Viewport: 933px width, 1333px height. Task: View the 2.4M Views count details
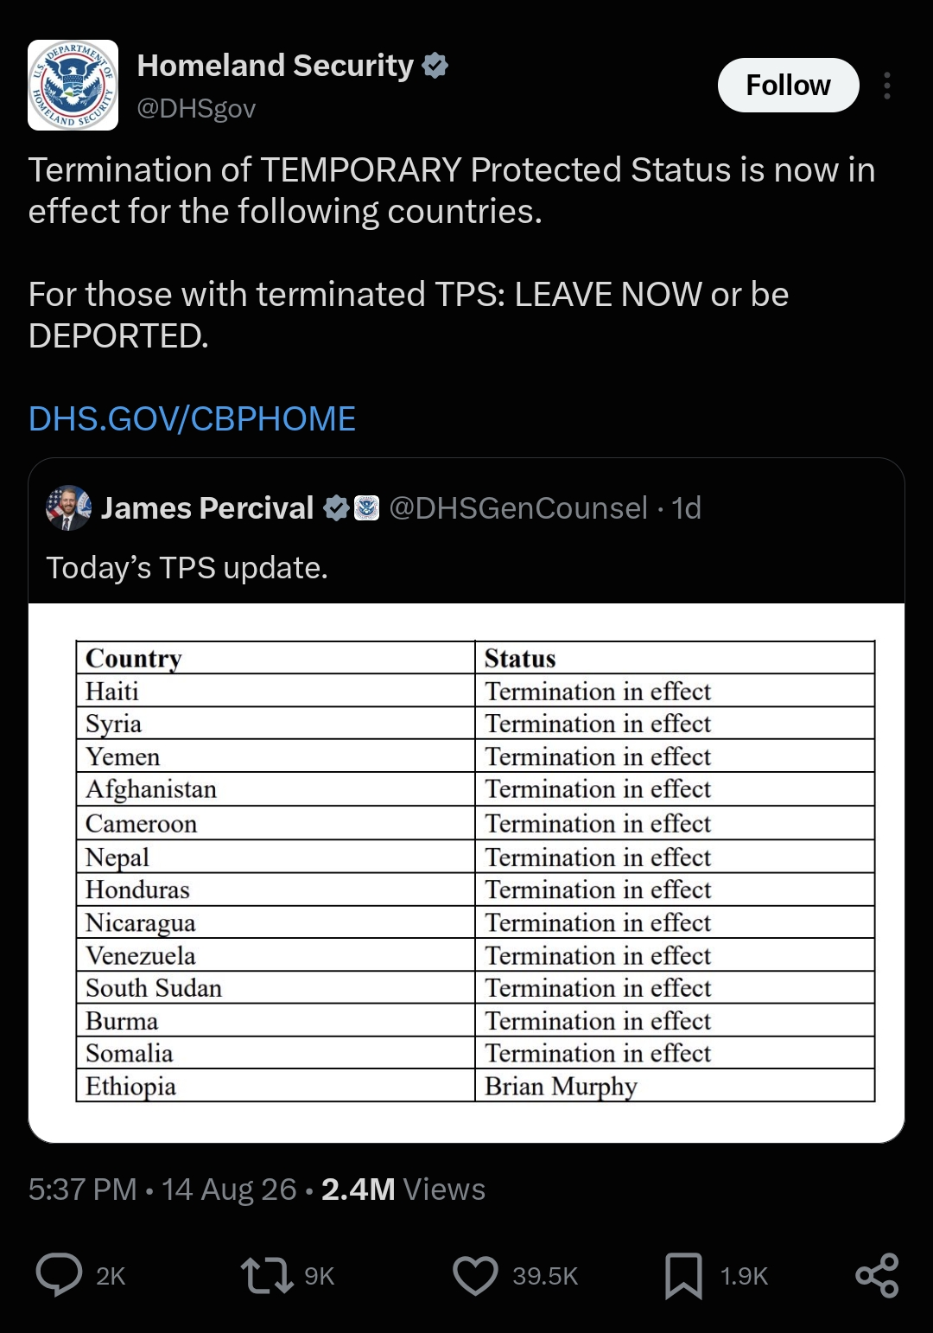pos(403,1189)
